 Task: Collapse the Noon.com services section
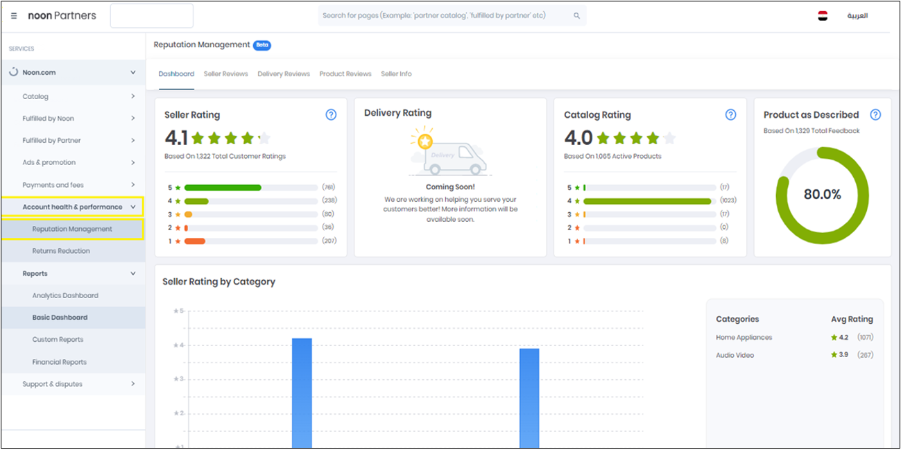click(132, 72)
